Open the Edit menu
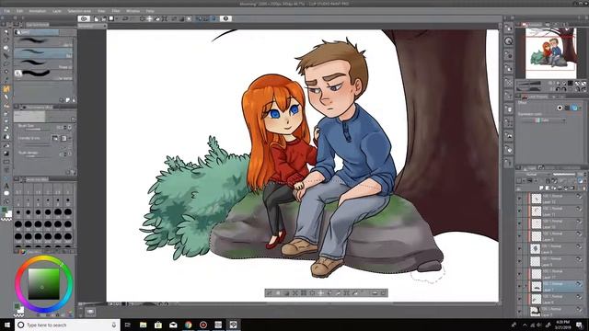 point(19,11)
